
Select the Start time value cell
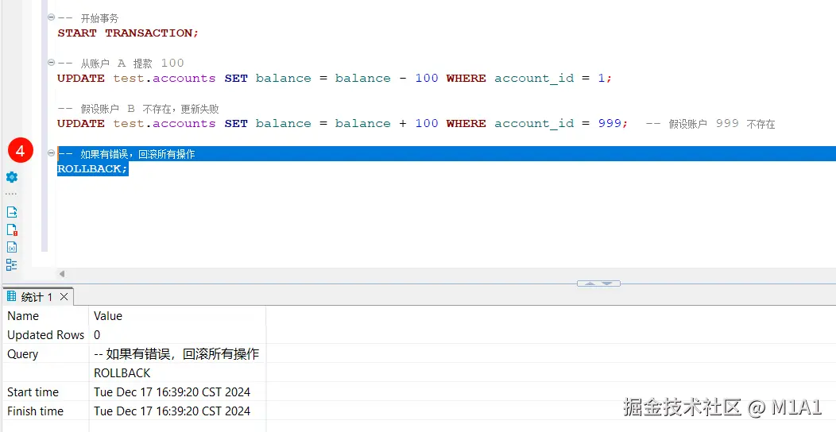tap(177, 392)
